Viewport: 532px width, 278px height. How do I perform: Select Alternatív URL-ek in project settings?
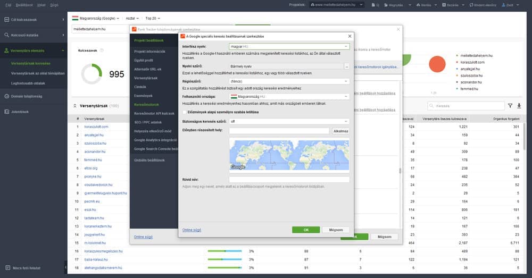coord(147,69)
